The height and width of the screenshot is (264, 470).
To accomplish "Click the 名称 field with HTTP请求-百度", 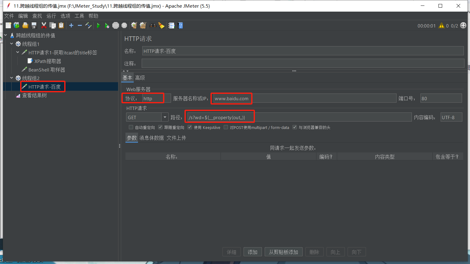I will (x=303, y=51).
